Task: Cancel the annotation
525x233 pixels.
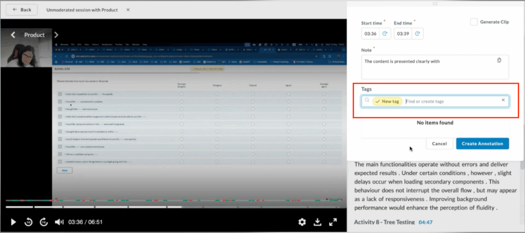Action: pyautogui.click(x=439, y=143)
